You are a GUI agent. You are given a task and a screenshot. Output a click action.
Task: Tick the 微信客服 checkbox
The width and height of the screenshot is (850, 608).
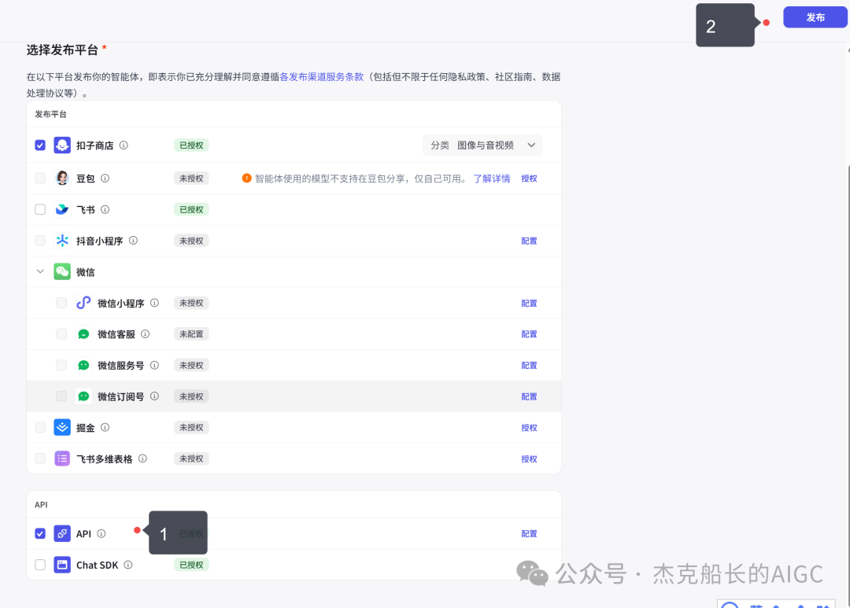(x=61, y=334)
